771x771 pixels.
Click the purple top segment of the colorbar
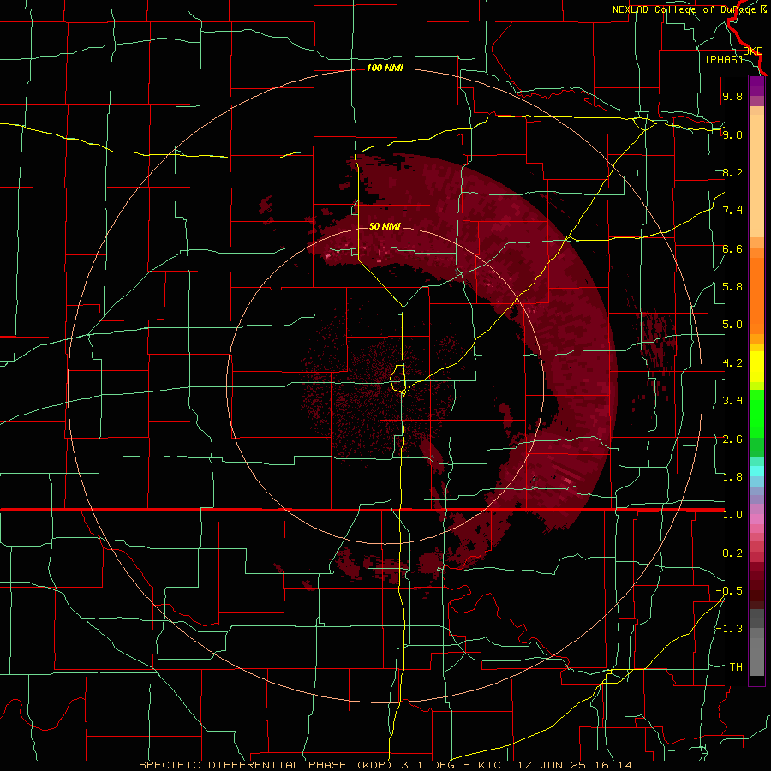pos(756,86)
